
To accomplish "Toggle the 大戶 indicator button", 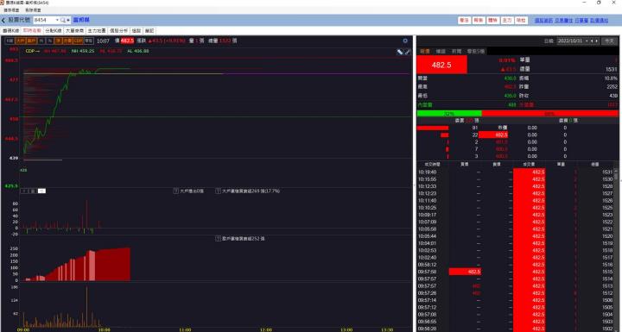I will point(21,41).
